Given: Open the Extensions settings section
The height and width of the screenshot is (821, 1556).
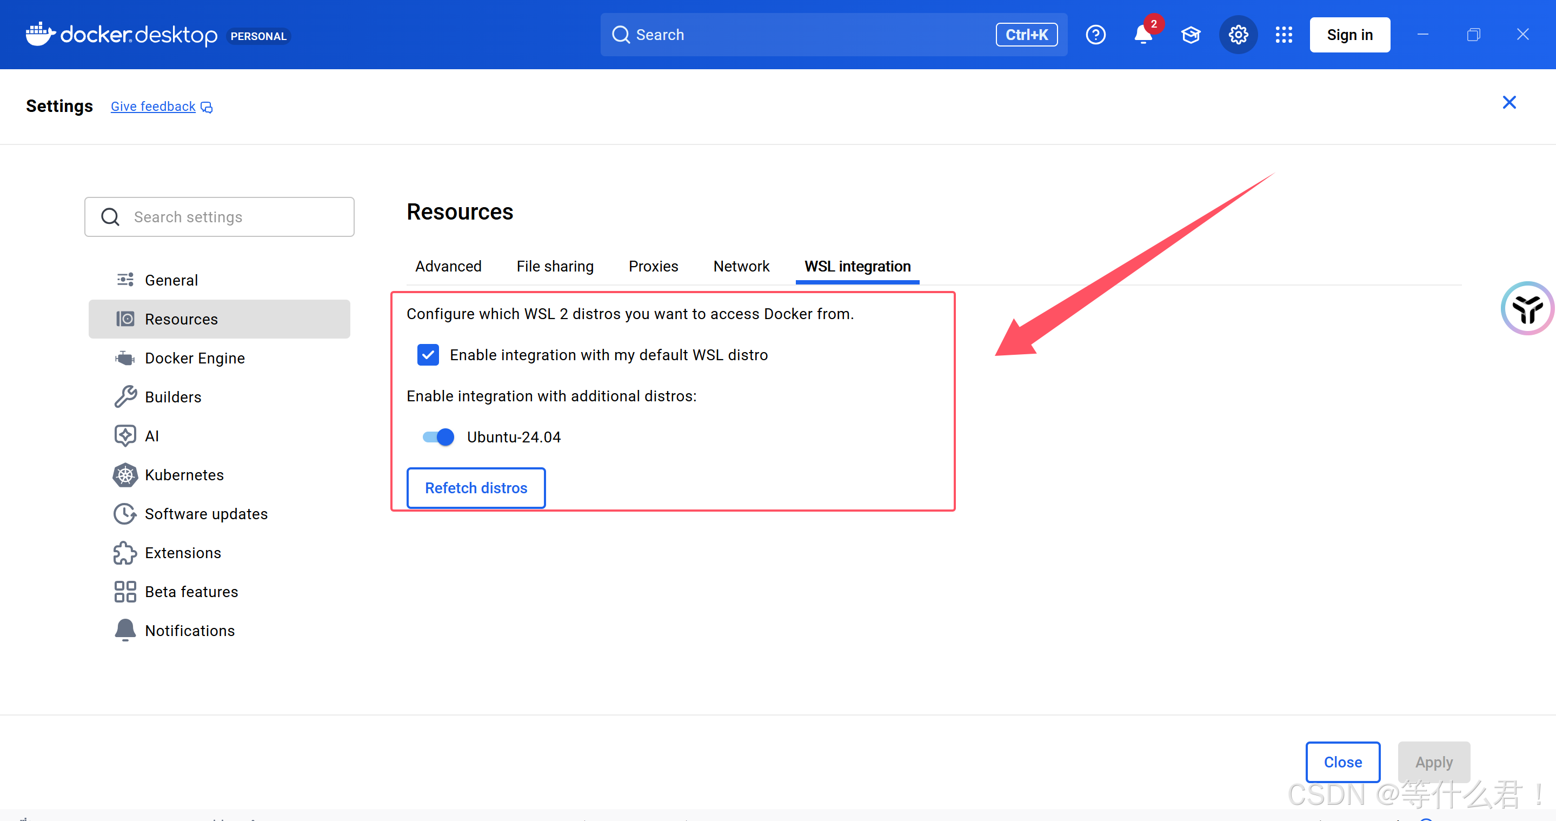Looking at the screenshot, I should click(x=182, y=553).
